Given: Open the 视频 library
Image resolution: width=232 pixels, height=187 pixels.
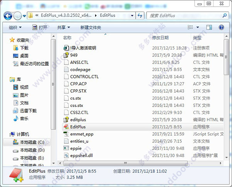Looking at the screenshot, I should (x=21, y=87).
